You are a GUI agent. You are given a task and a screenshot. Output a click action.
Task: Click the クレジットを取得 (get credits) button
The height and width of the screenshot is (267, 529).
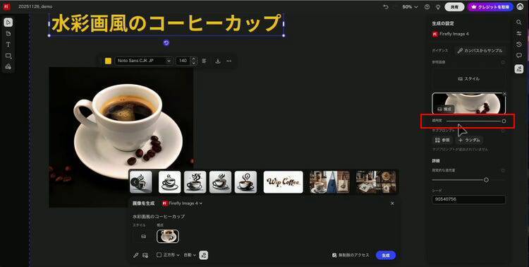pyautogui.click(x=490, y=7)
